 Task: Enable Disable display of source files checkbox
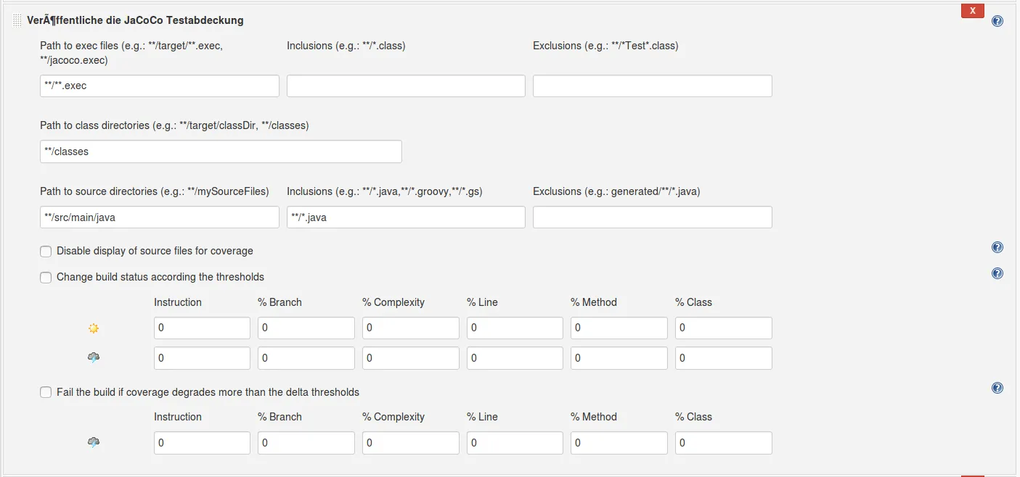click(x=46, y=252)
